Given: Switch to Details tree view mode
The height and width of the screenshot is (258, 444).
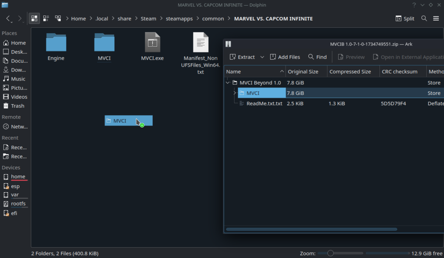Looking at the screenshot, I should pos(58,19).
